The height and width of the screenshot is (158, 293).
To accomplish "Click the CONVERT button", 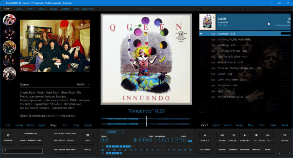I will (x=234, y=149).
